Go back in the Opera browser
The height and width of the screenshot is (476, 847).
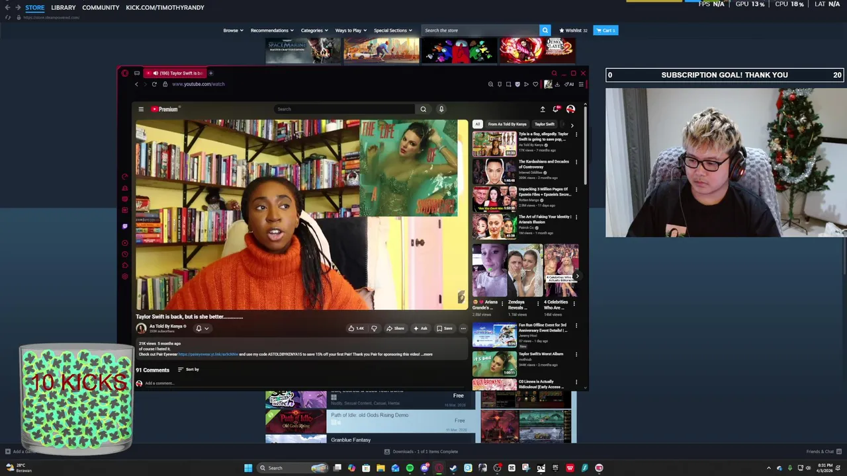137,84
